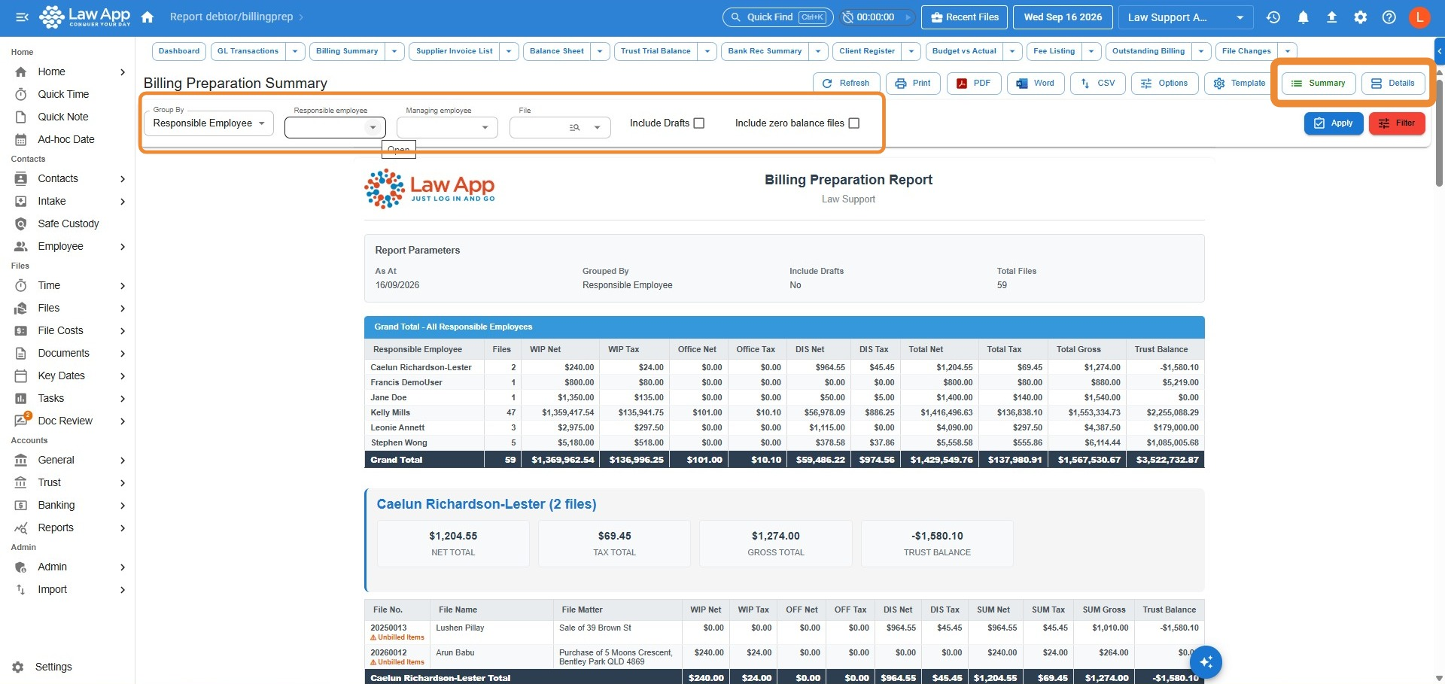The width and height of the screenshot is (1445, 684).
Task: Open Trust Trial Balance tab
Action: [x=656, y=51]
